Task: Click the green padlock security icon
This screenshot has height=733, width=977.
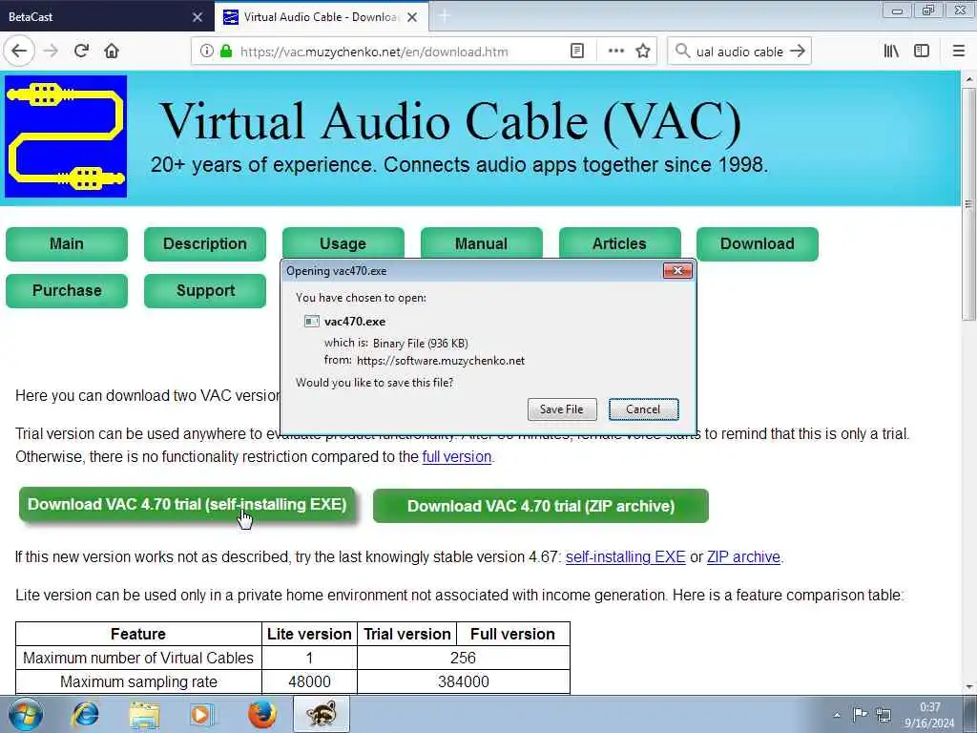Action: coord(225,52)
